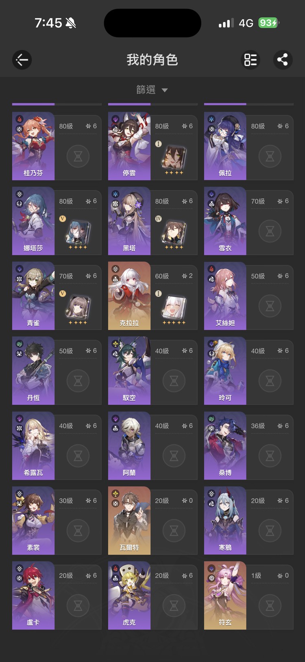305x662 pixels.
Task: Open 希露瓦's character portrait
Action: click(x=33, y=445)
